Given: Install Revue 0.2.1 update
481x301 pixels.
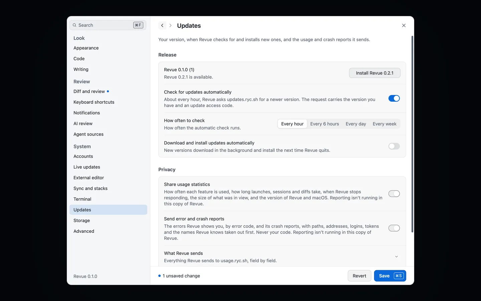Looking at the screenshot, I should [375, 73].
